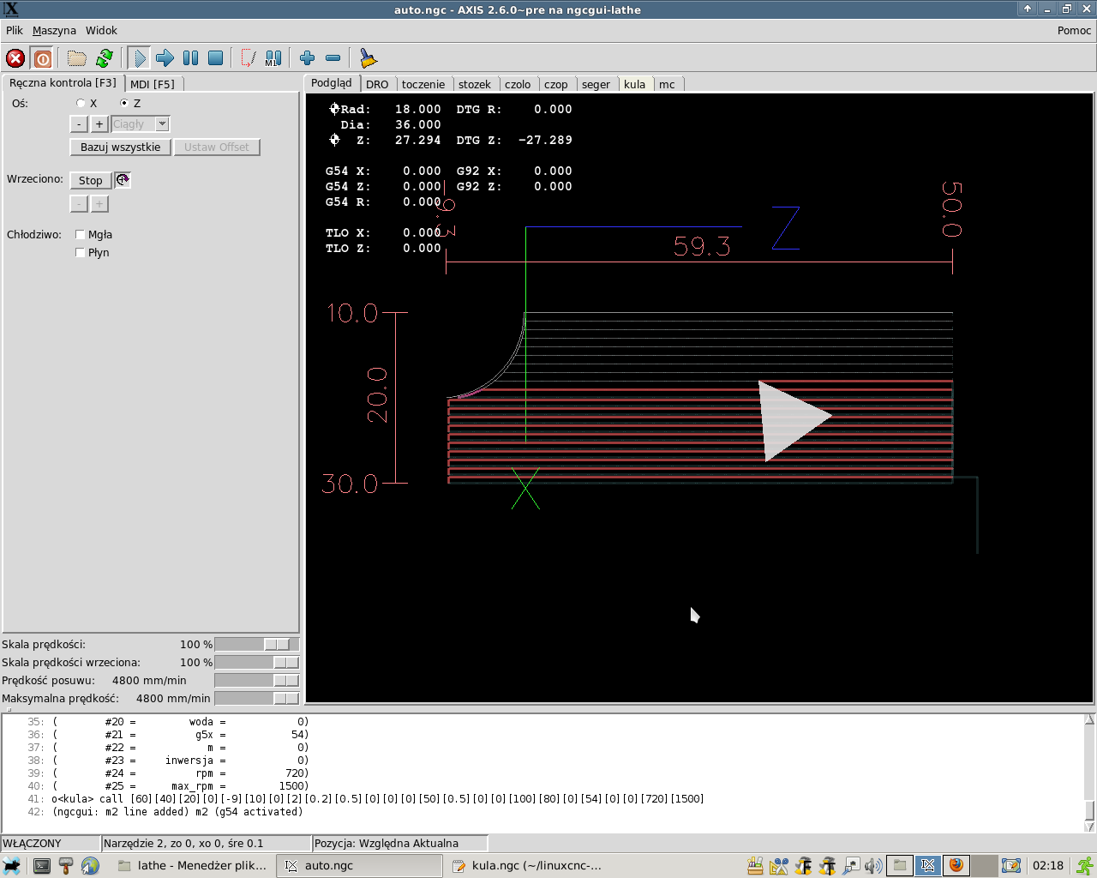This screenshot has height=878, width=1097.
Task: Toggle machine power button in toolbar
Action: tap(42, 58)
